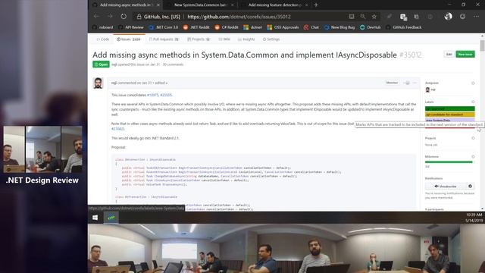Click the Edit button for issue title
The height and width of the screenshot is (273, 485).
[449, 54]
